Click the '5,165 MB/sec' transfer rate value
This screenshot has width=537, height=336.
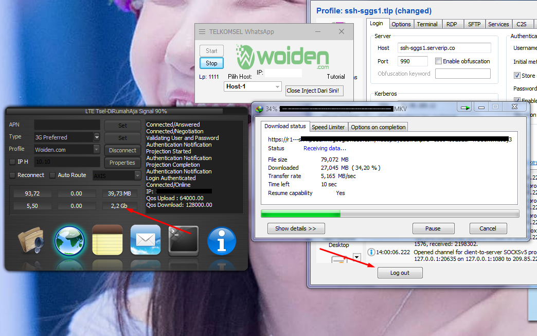point(338,176)
